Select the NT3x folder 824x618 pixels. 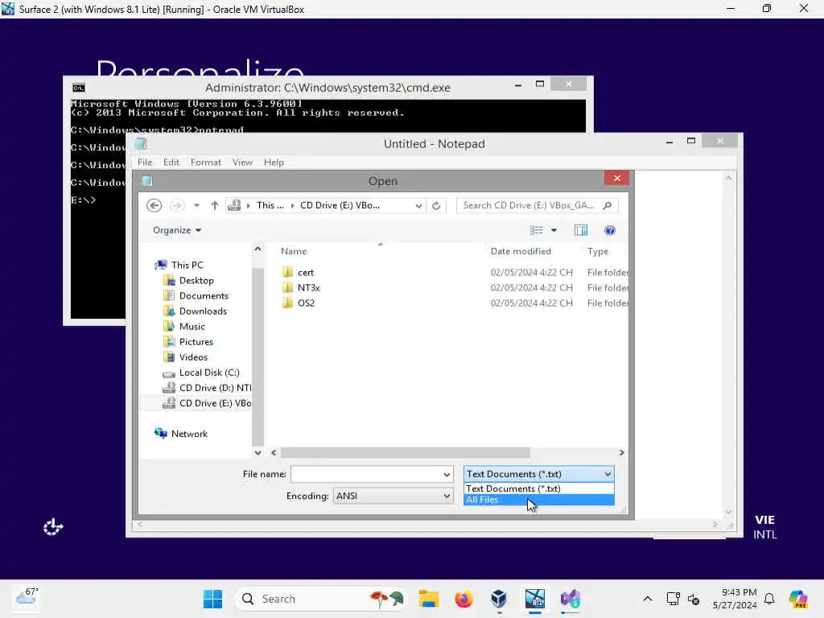(x=308, y=287)
